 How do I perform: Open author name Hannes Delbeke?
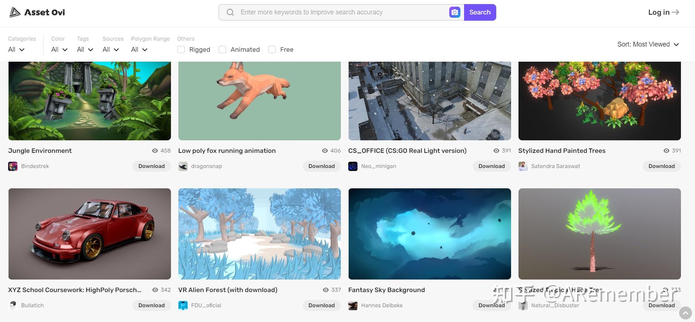pyautogui.click(x=382, y=305)
